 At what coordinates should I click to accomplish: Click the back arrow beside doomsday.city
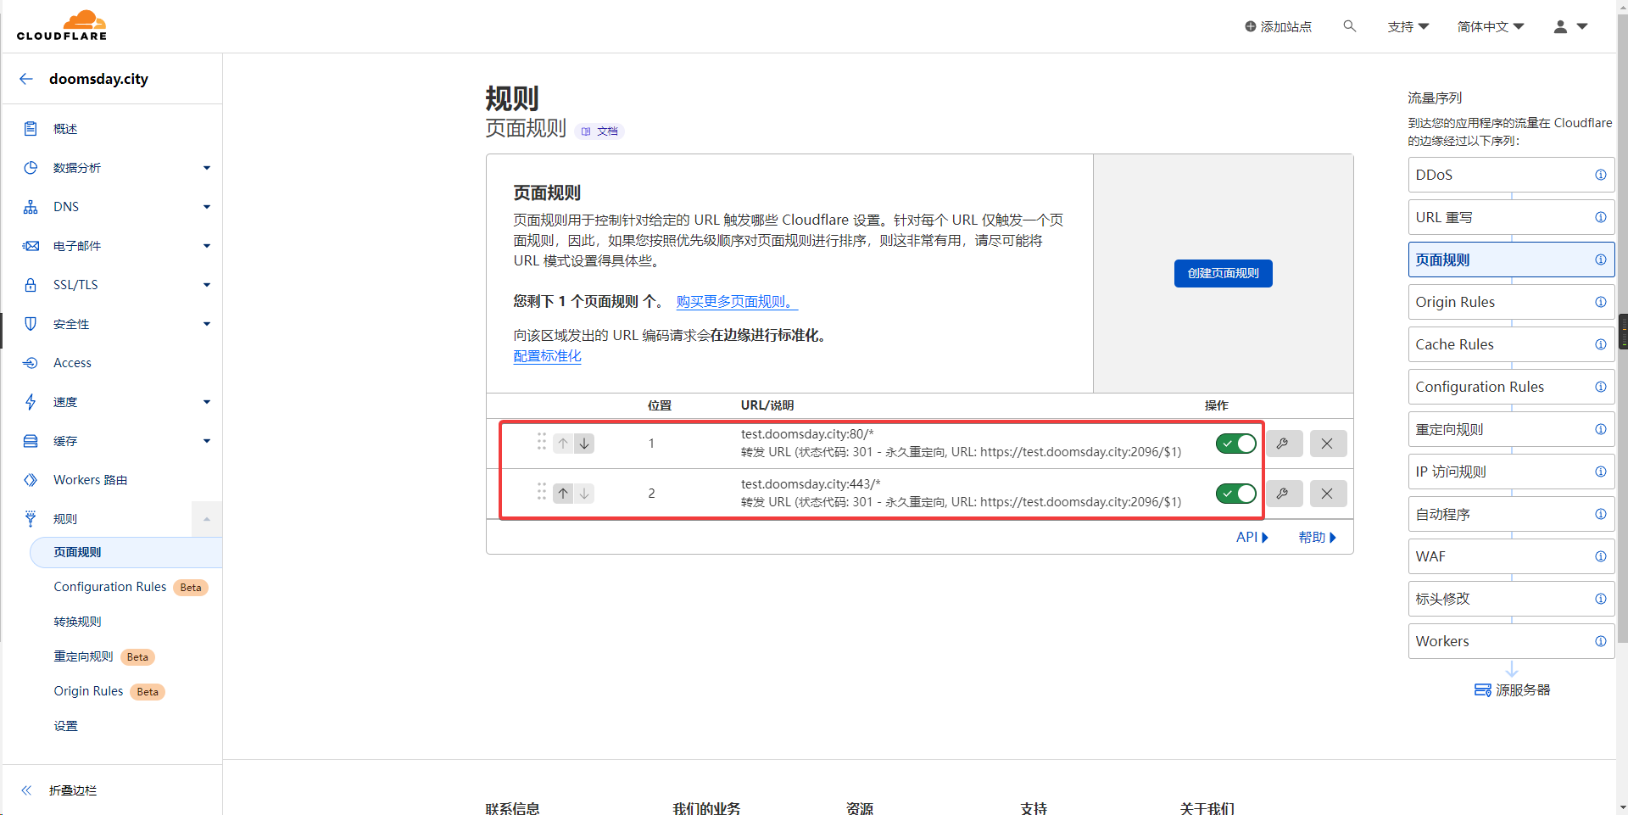(26, 79)
